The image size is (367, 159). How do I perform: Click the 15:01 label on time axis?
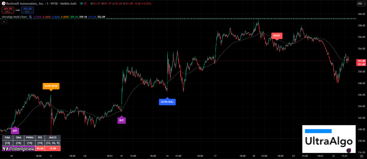345,156
